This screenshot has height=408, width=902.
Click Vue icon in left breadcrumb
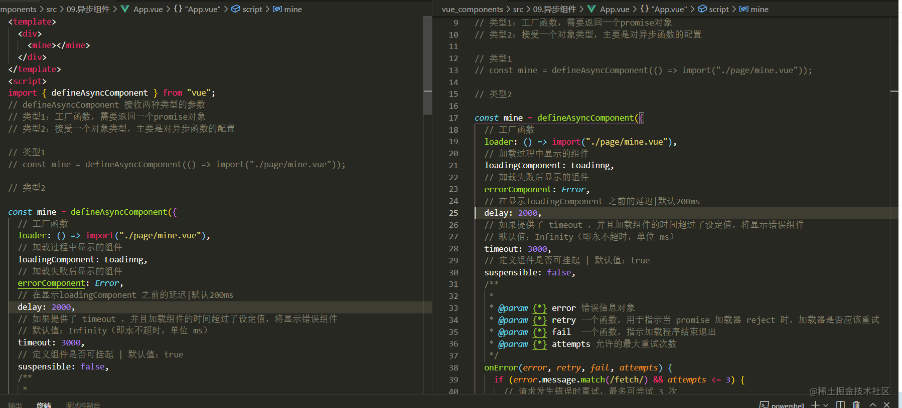(125, 9)
